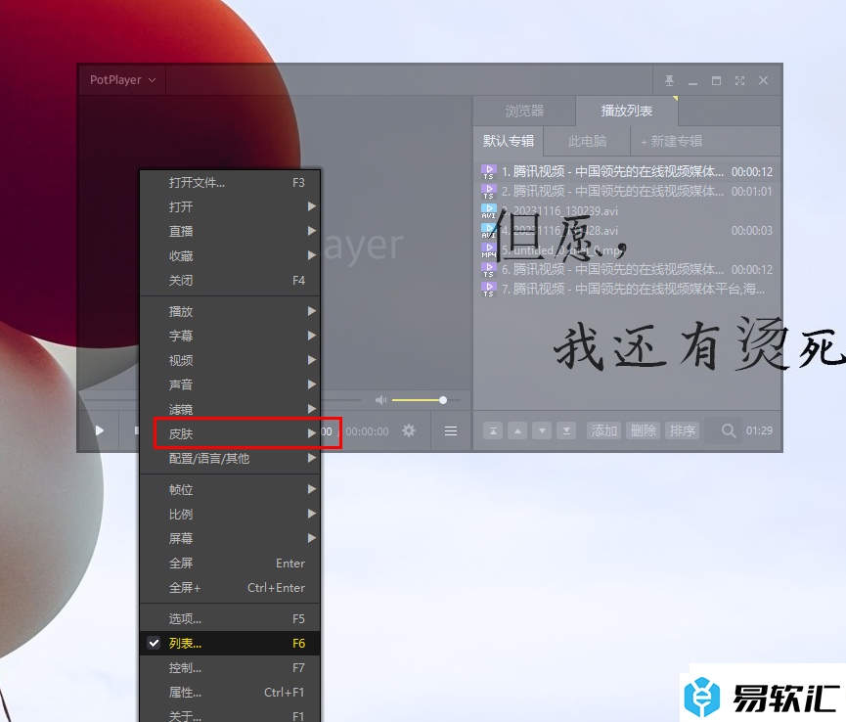
Task: Select playlist item 1 腾讯视频 00:00:12
Action: tap(627, 171)
